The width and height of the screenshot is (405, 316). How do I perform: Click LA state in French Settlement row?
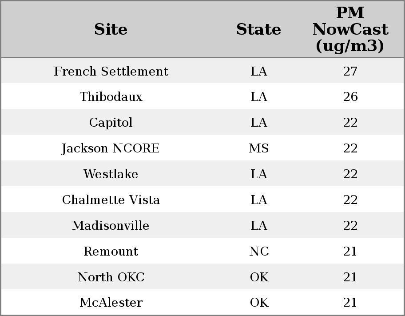coord(259,71)
